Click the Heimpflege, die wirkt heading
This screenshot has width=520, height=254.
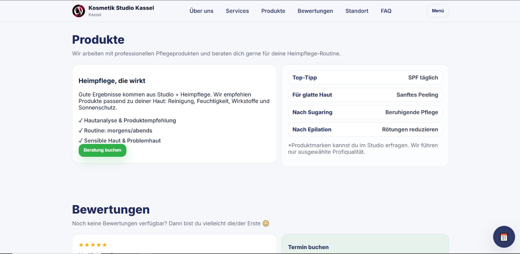[112, 81]
